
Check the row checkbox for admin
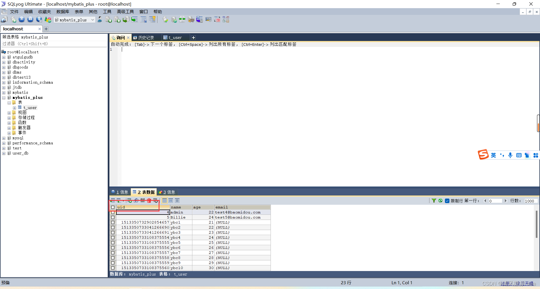click(113, 212)
